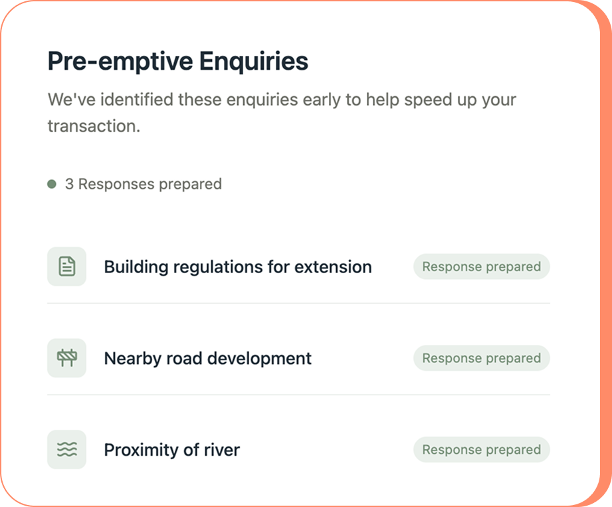Screen dimensions: 612x507
Task: Click the "3 Responses prepared" status text
Action: coord(143,184)
